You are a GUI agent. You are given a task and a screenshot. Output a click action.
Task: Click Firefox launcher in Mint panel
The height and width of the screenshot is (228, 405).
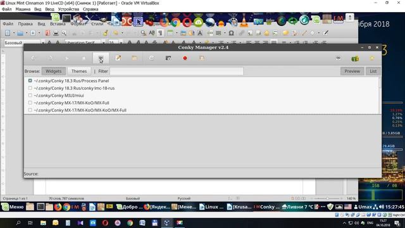tap(58, 207)
